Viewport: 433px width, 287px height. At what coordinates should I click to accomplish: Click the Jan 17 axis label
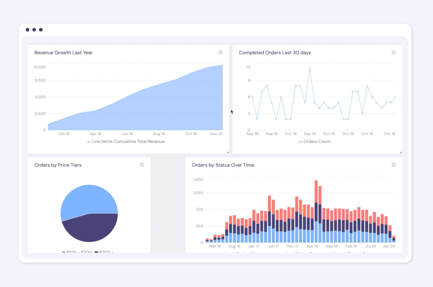pyautogui.click(x=254, y=246)
